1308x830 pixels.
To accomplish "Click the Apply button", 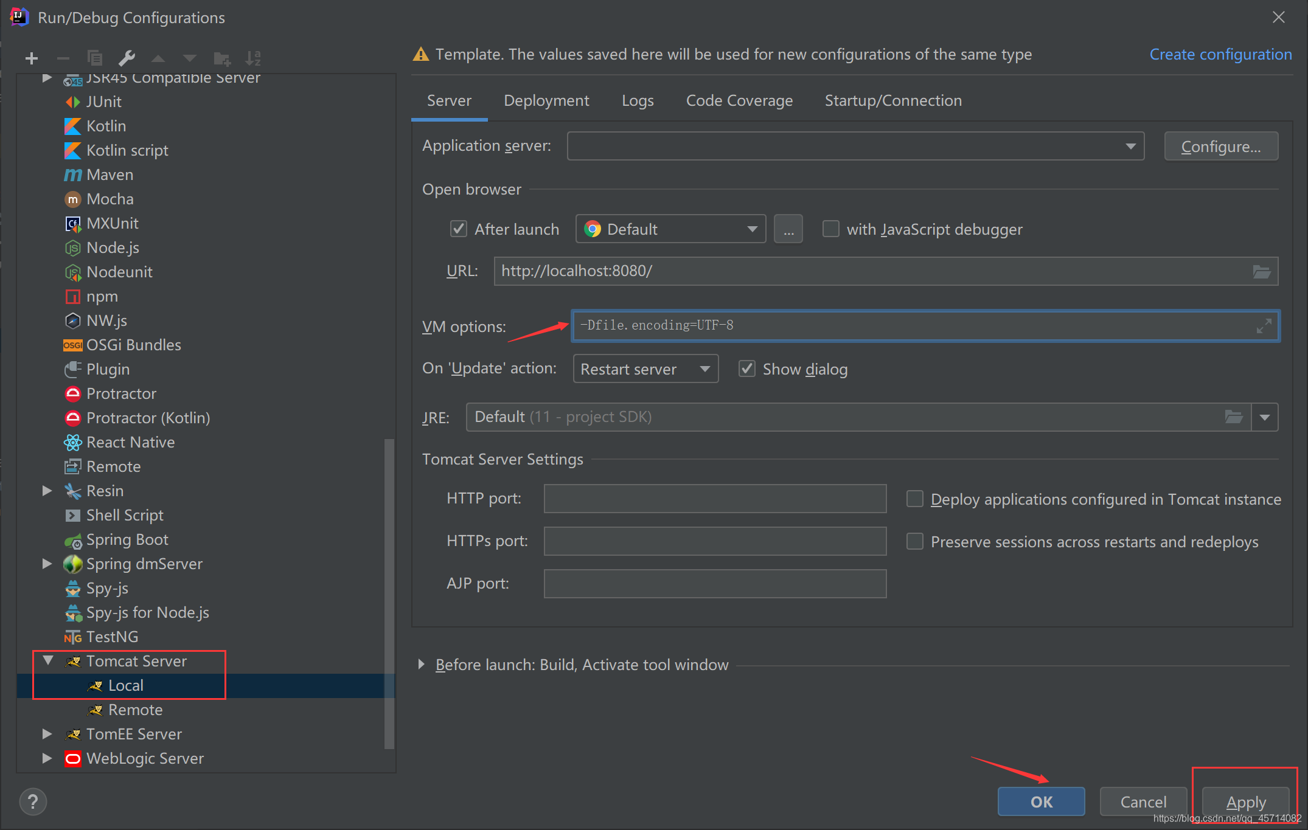I will [x=1247, y=800].
